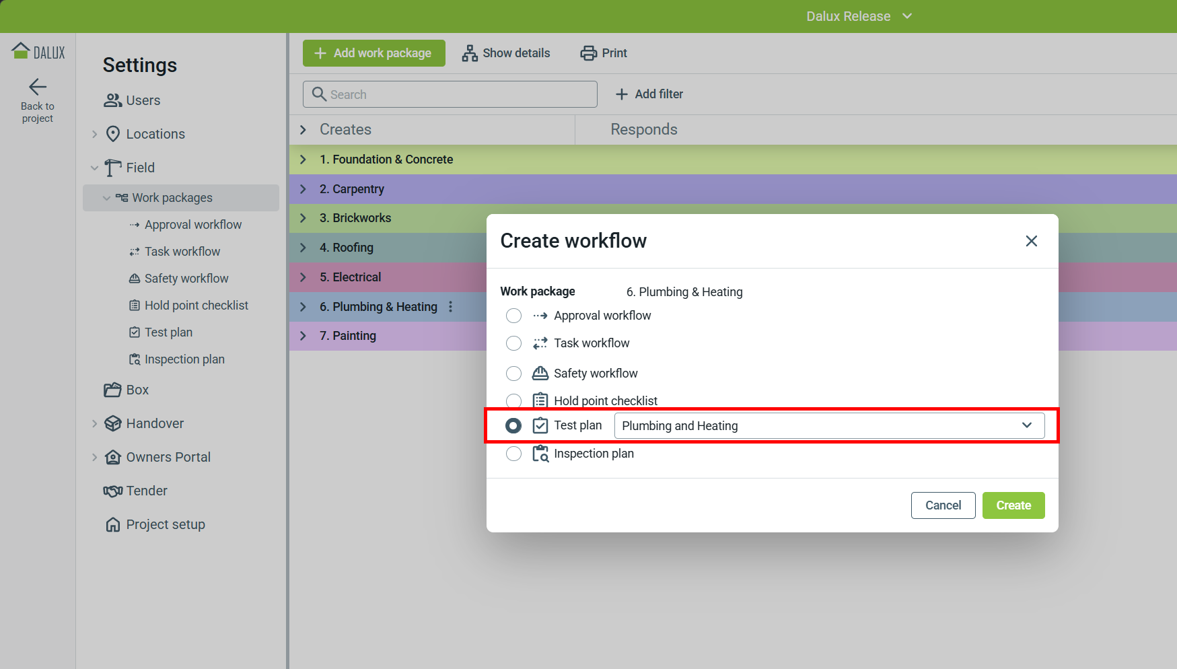Click the Back to project arrow icon
1177x669 pixels.
(38, 87)
